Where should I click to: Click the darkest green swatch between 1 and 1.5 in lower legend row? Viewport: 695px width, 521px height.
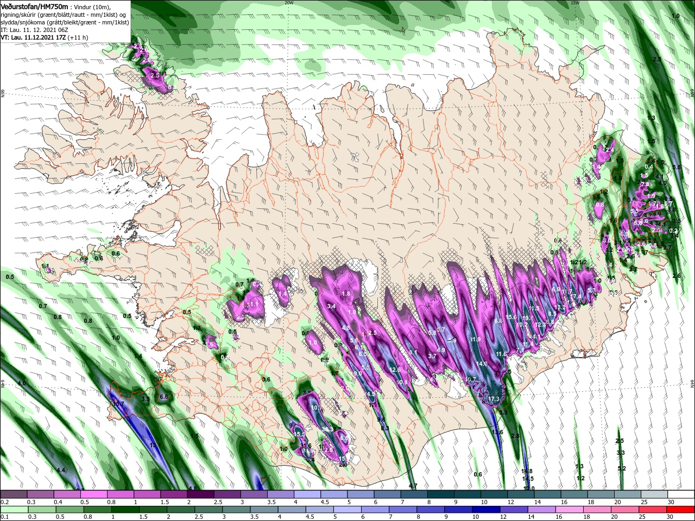(x=124, y=510)
